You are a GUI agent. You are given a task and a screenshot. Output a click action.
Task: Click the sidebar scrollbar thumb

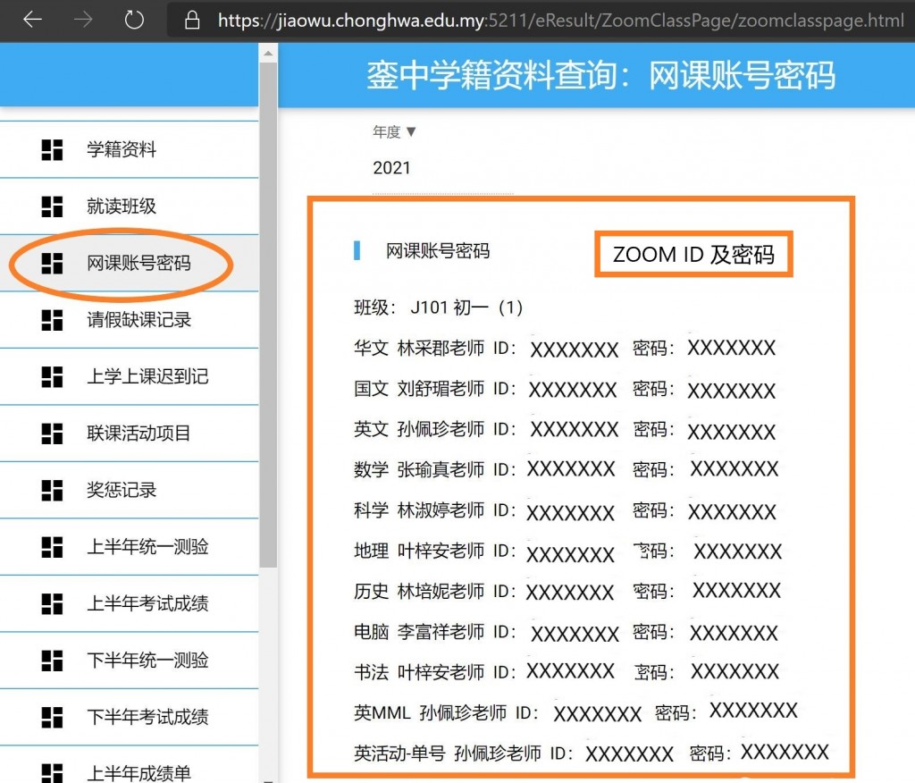[x=268, y=316]
